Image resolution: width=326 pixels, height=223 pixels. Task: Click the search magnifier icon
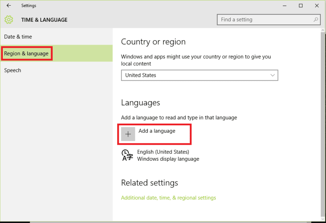(316, 20)
